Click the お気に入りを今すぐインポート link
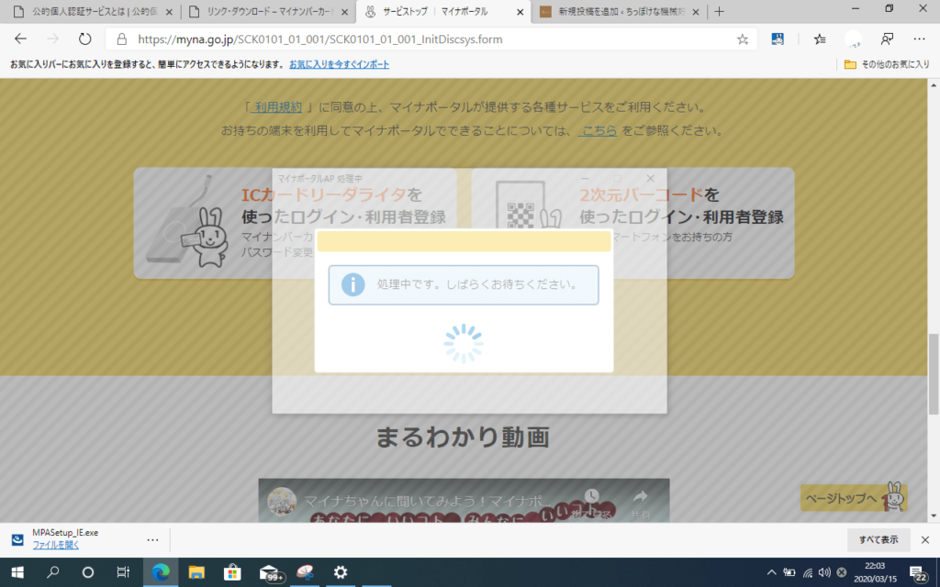This screenshot has width=940, height=587. pyautogui.click(x=340, y=64)
